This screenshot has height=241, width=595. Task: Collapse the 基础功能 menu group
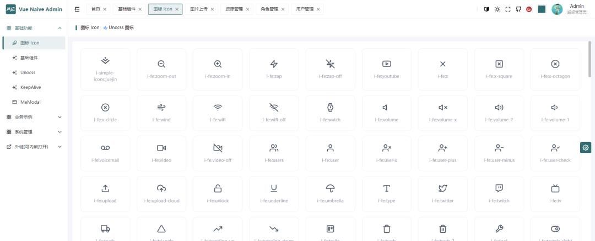[x=33, y=28]
